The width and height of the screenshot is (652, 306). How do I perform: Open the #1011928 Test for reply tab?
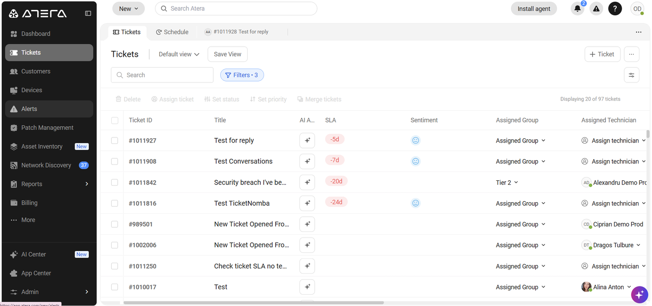237,32
